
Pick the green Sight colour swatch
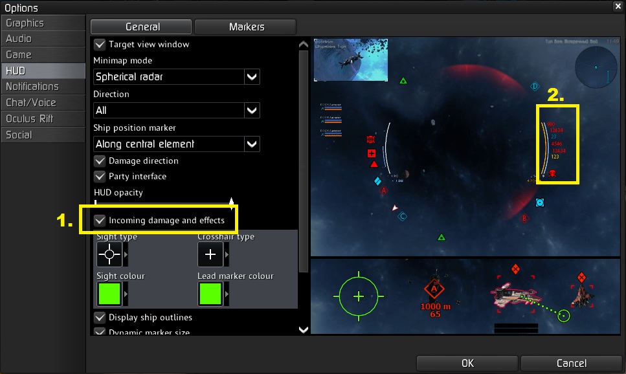(x=109, y=294)
